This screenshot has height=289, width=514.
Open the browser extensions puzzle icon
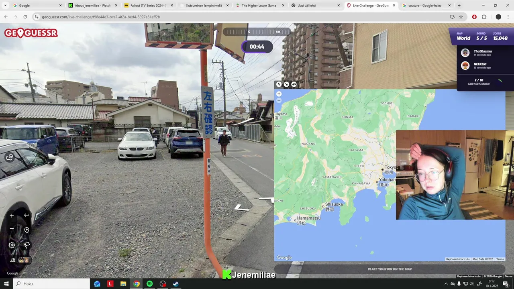(484, 17)
